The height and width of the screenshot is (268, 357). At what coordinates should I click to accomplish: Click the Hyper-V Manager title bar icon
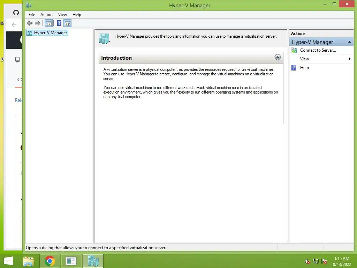pyautogui.click(x=29, y=5)
